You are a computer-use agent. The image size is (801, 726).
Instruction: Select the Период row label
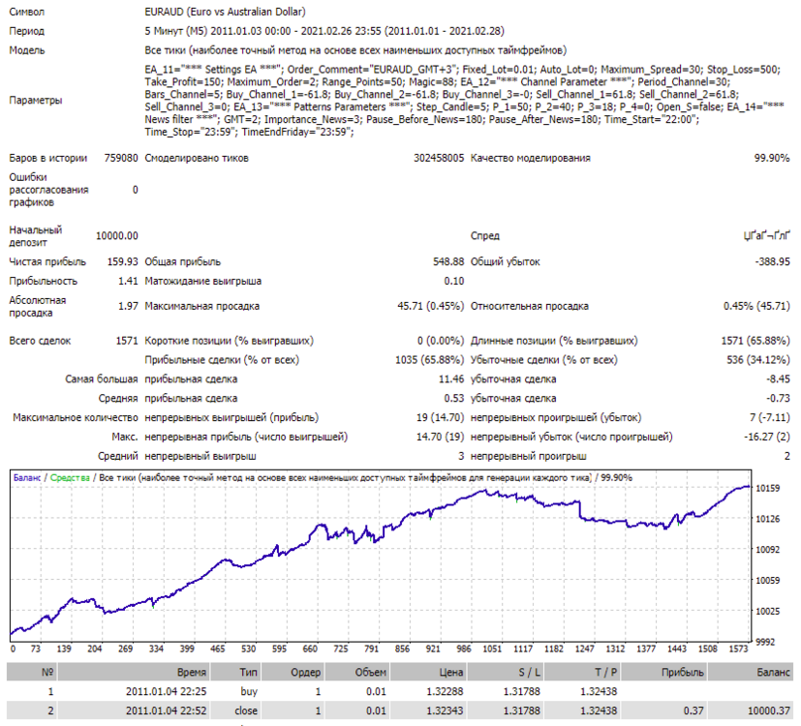(x=26, y=31)
